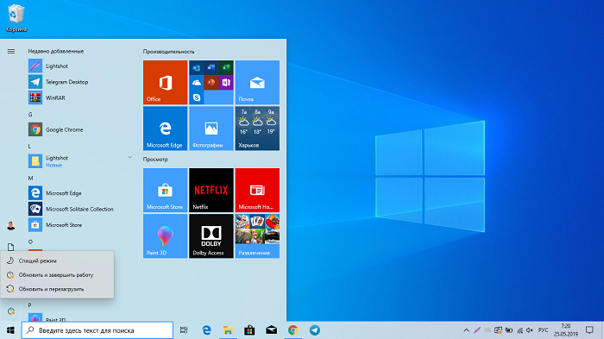Open the Развлечения games folder tile

(257, 236)
